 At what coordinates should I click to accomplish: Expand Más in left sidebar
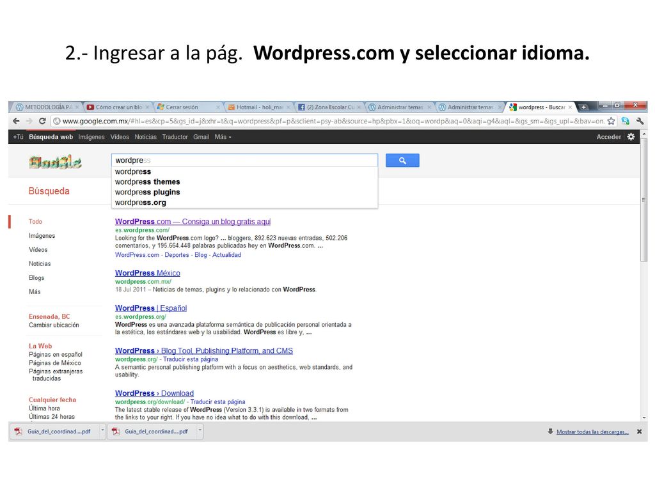tap(35, 292)
